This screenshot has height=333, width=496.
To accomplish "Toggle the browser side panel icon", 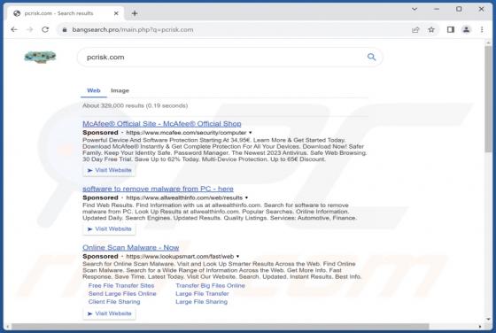I will pos(451,30).
